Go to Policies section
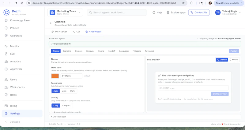245x130 pixels. click(x=14, y=28)
